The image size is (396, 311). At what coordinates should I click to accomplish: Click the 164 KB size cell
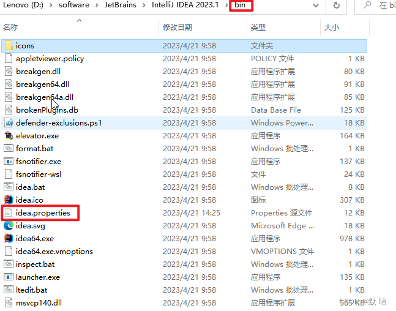click(x=352, y=136)
